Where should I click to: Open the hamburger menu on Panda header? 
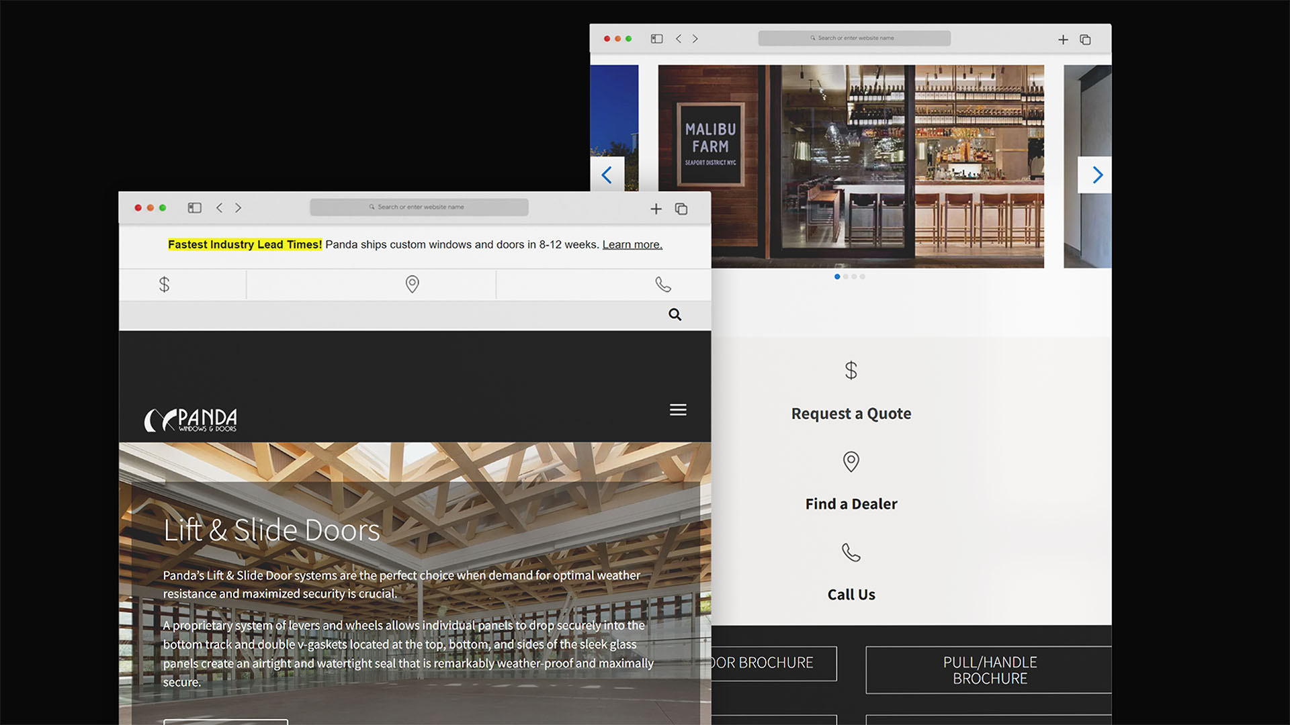pos(678,409)
